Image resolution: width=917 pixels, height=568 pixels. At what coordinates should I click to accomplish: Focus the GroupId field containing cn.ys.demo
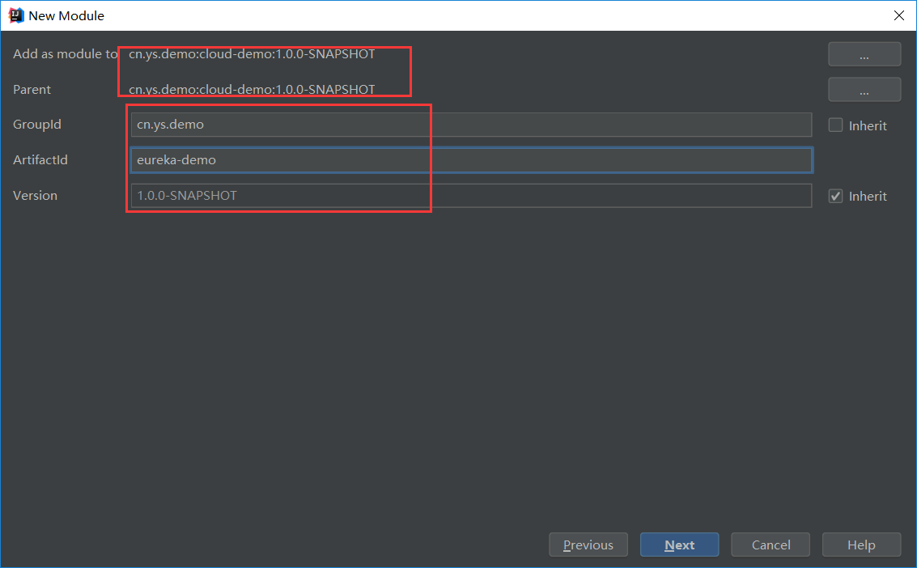pos(471,125)
